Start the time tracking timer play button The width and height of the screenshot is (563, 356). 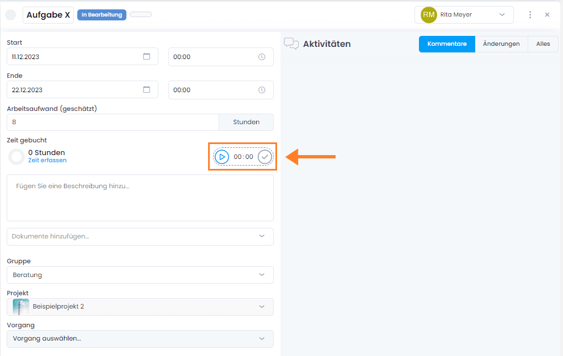click(x=222, y=157)
